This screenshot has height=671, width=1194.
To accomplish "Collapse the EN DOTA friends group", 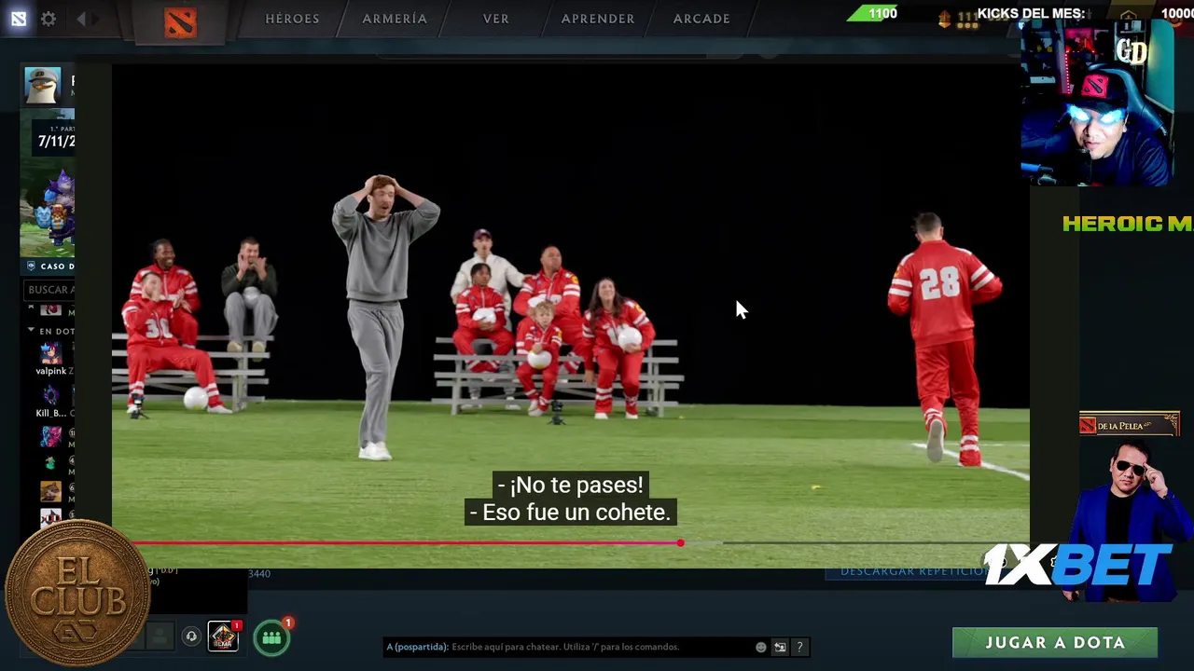I will point(31,331).
